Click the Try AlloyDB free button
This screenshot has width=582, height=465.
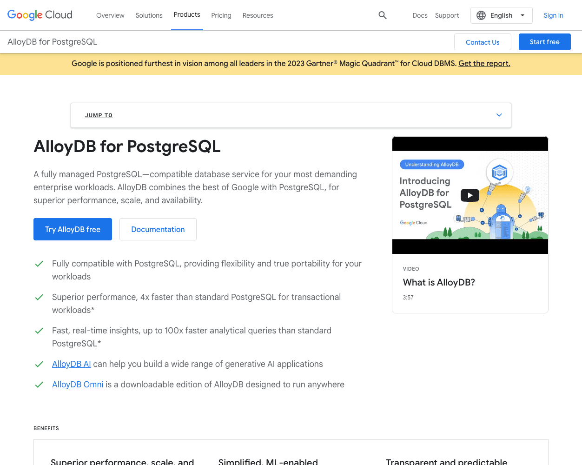pos(73,229)
